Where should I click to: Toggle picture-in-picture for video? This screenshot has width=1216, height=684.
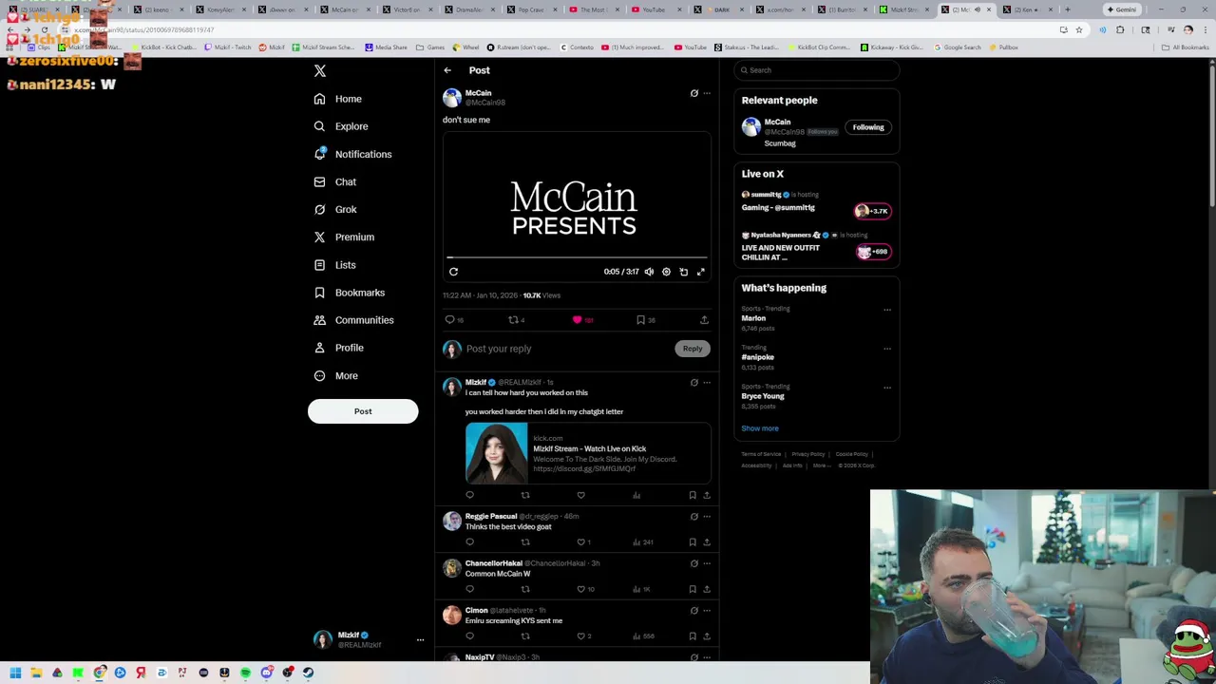[x=683, y=272]
